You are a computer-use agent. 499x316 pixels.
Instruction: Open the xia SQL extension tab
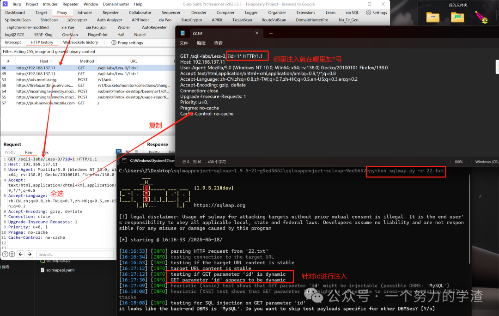[352, 12]
